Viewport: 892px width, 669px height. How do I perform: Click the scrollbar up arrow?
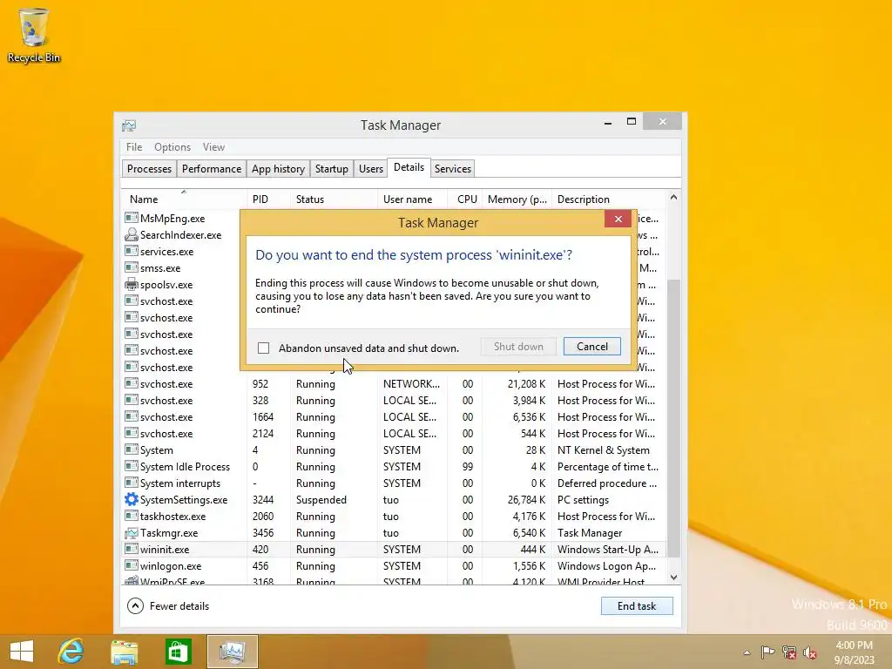(673, 198)
